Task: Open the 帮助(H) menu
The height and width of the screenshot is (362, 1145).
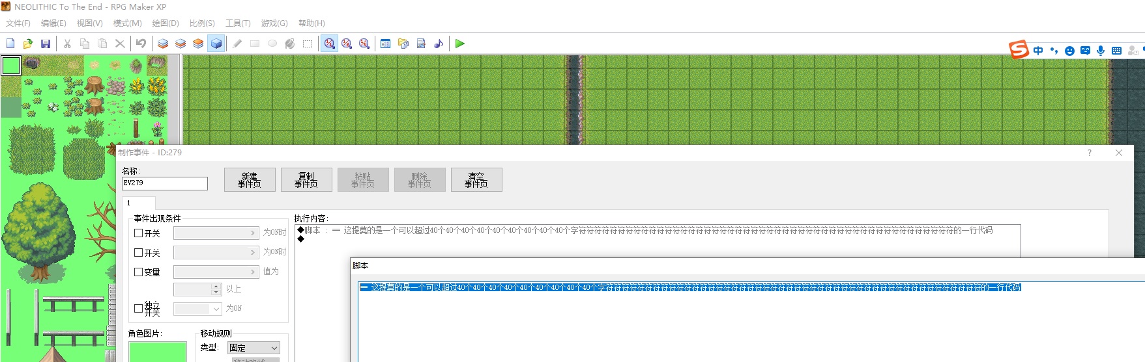Action: [x=312, y=23]
